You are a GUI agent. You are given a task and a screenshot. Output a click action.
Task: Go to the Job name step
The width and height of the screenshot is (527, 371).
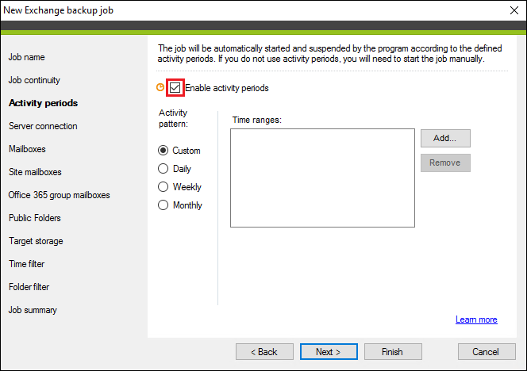tap(26, 57)
